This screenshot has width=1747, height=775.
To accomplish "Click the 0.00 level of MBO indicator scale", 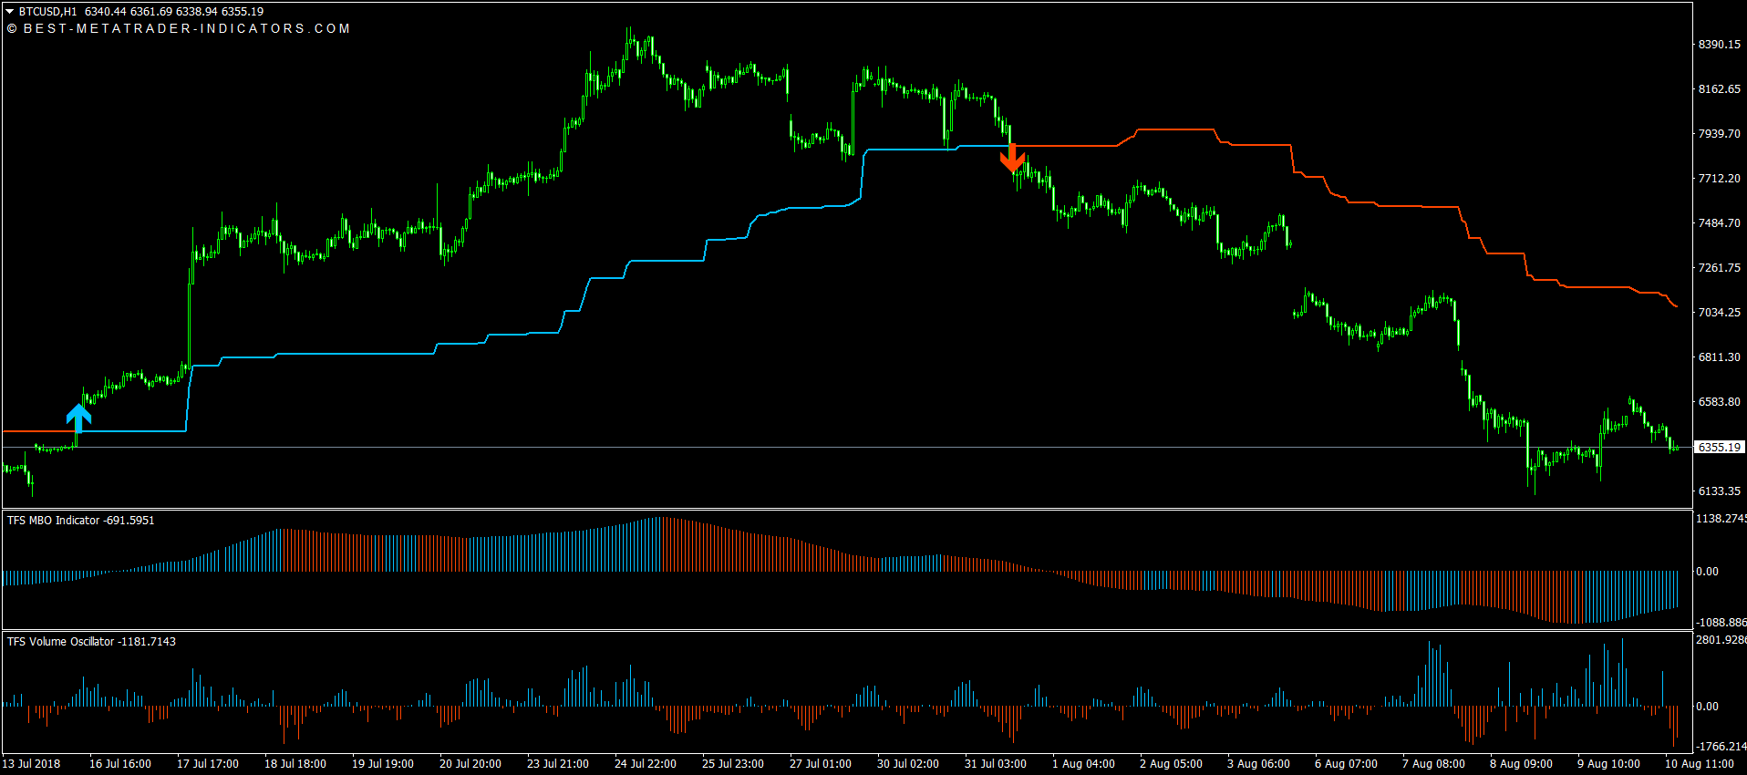I will [1707, 572].
